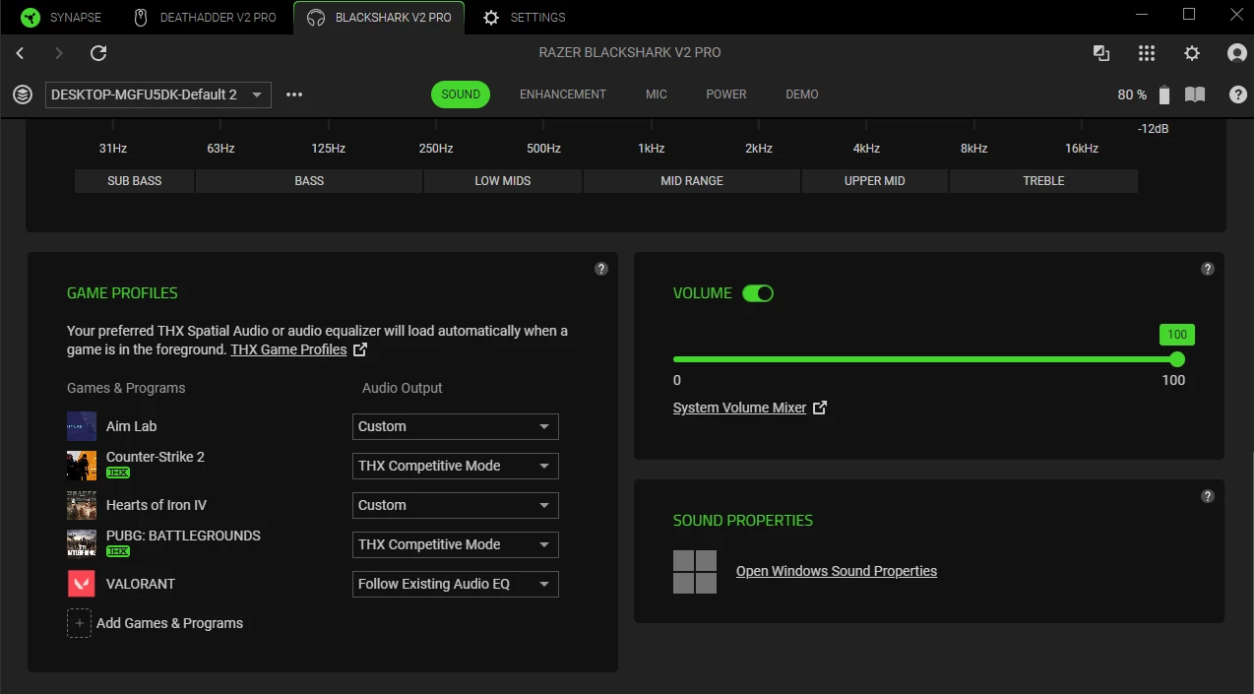Click the 16kHz frequency label
1254x694 pixels.
1082,149
